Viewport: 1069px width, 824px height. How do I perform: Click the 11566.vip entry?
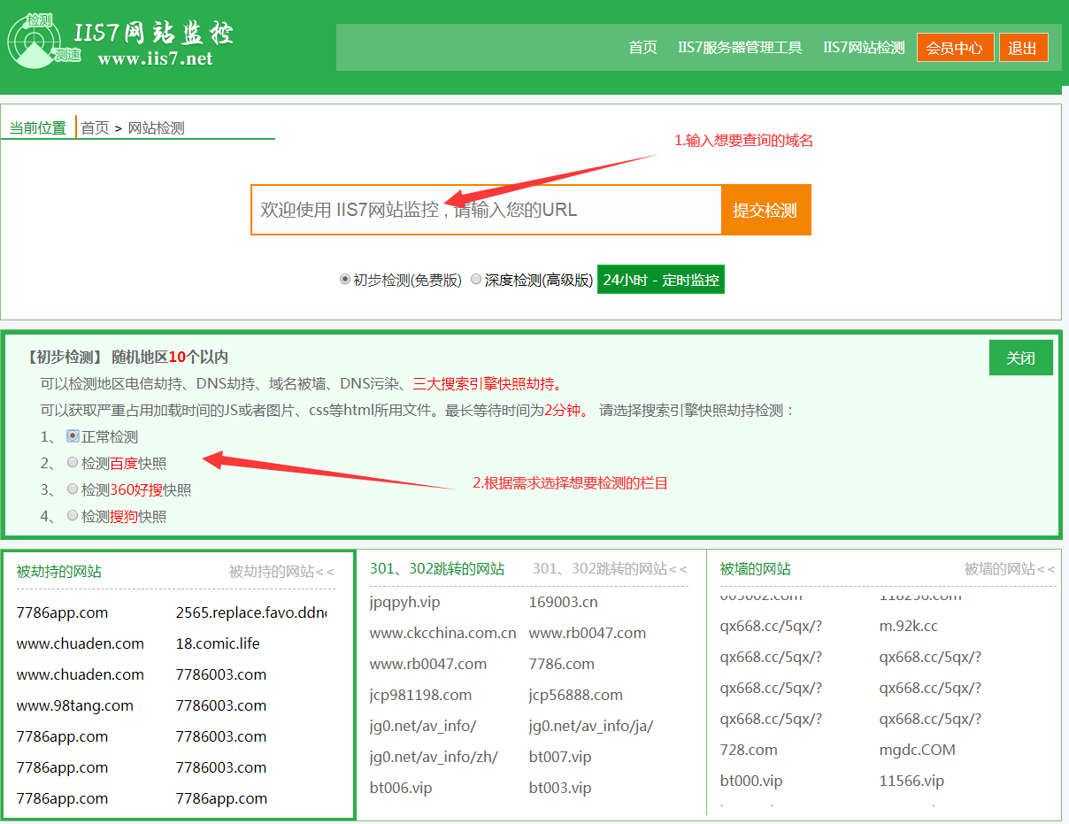pyautogui.click(x=911, y=781)
